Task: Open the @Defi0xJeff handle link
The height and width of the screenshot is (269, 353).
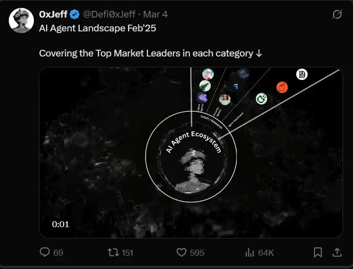Action: point(110,15)
